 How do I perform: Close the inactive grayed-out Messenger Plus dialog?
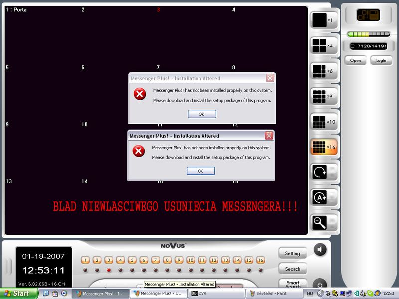(270, 78)
